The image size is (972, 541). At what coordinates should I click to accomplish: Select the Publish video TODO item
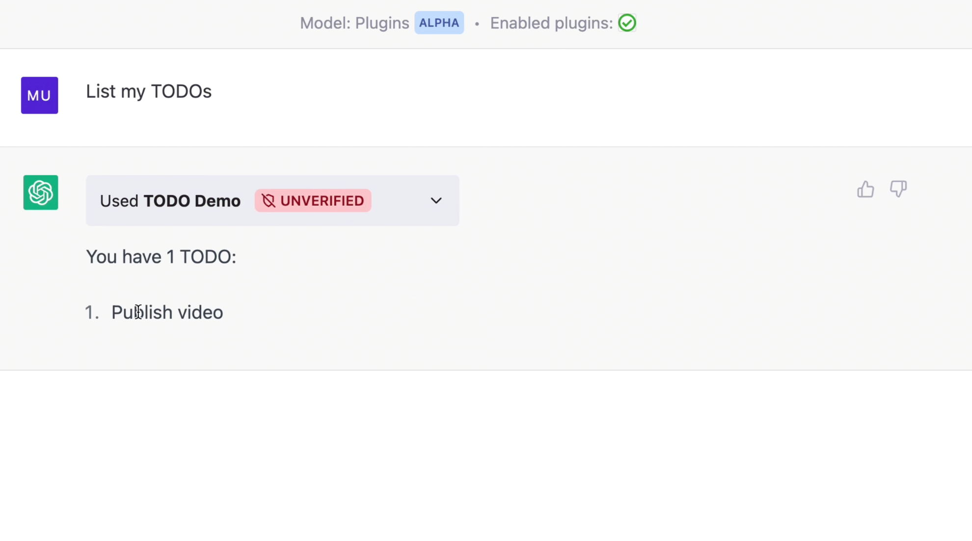(x=167, y=312)
